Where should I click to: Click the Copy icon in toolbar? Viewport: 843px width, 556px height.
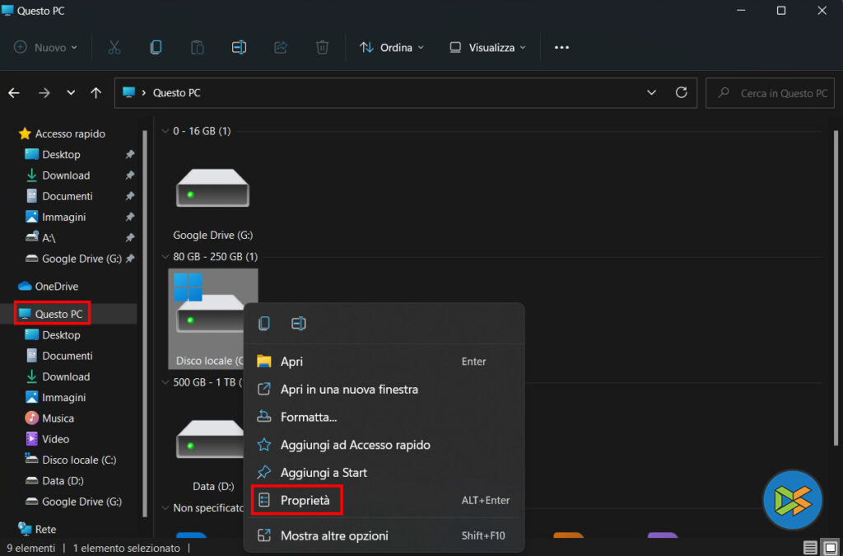[156, 48]
